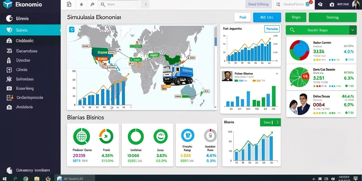The height and width of the screenshot is (181, 362).
Task: Open the document icon in top toolbar
Action: click(69, 4)
